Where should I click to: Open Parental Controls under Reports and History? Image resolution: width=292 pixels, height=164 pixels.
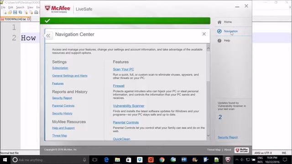pyautogui.click(x=63, y=106)
